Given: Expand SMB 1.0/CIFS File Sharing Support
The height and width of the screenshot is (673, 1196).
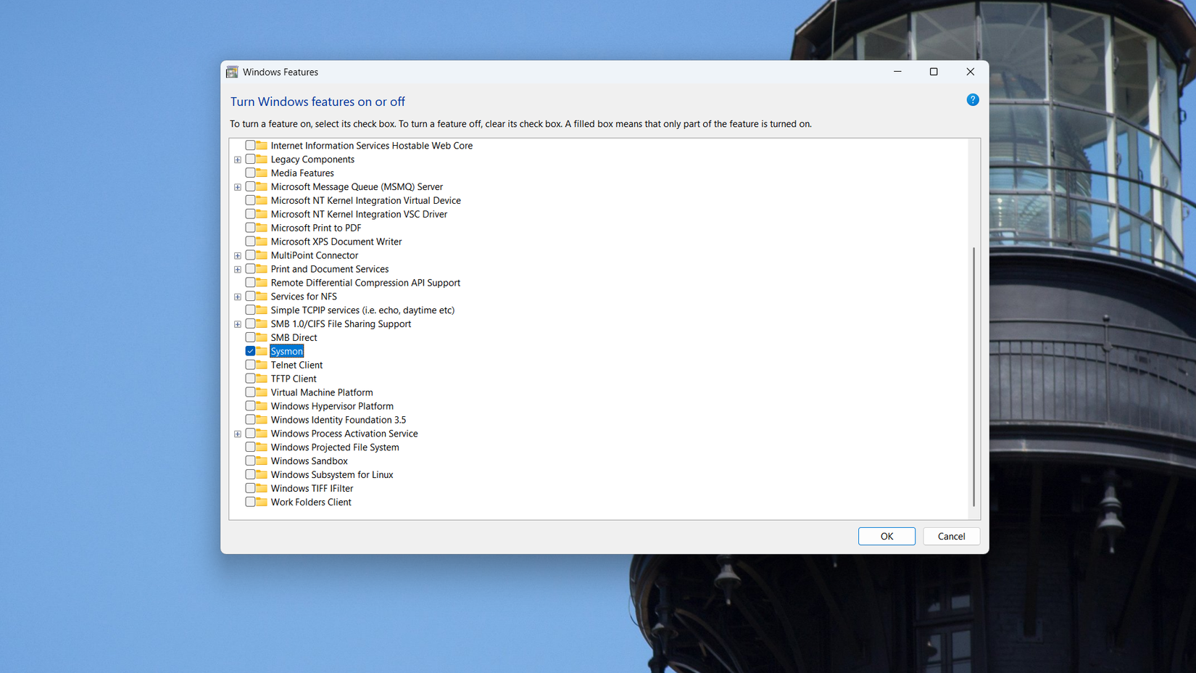Looking at the screenshot, I should coord(238,323).
